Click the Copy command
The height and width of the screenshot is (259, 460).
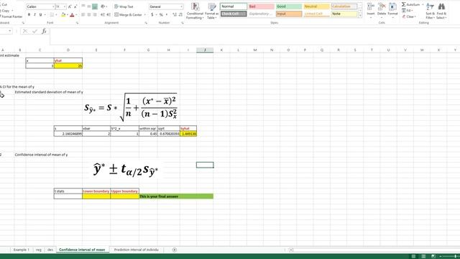[x=5, y=11]
